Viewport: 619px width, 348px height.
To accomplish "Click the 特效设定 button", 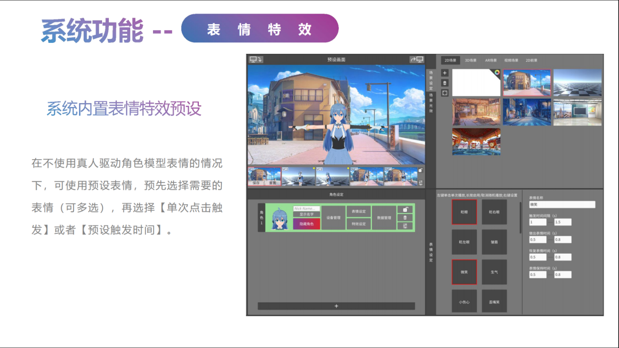I will click(x=358, y=224).
